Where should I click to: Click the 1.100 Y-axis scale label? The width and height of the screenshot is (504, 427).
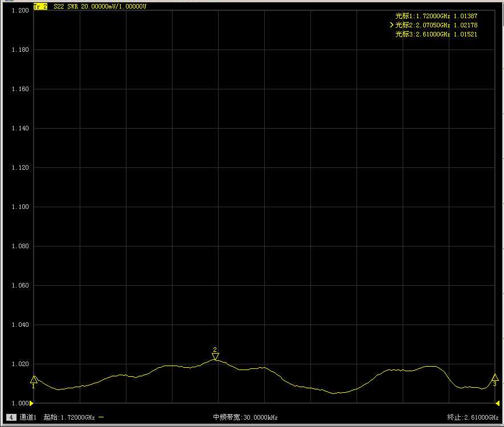[x=20, y=207]
